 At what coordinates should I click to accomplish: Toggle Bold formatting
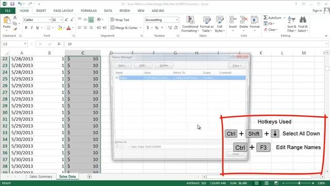click(26, 27)
